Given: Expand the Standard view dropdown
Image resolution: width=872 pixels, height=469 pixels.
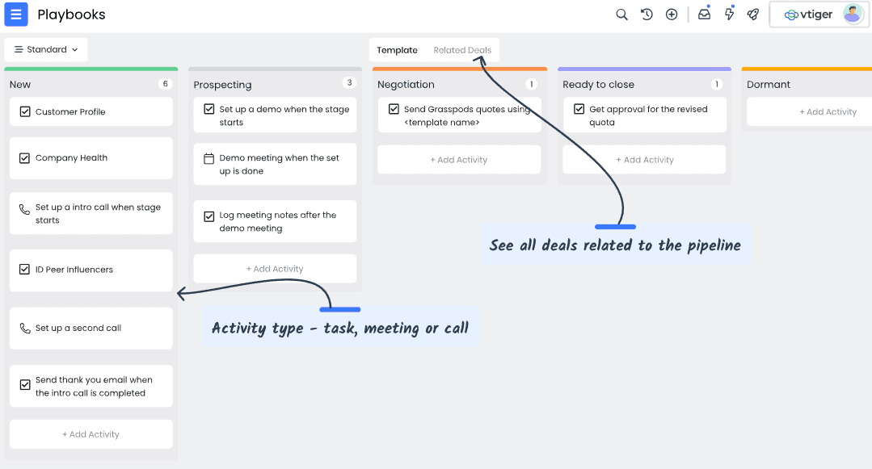Looking at the screenshot, I should coord(46,50).
